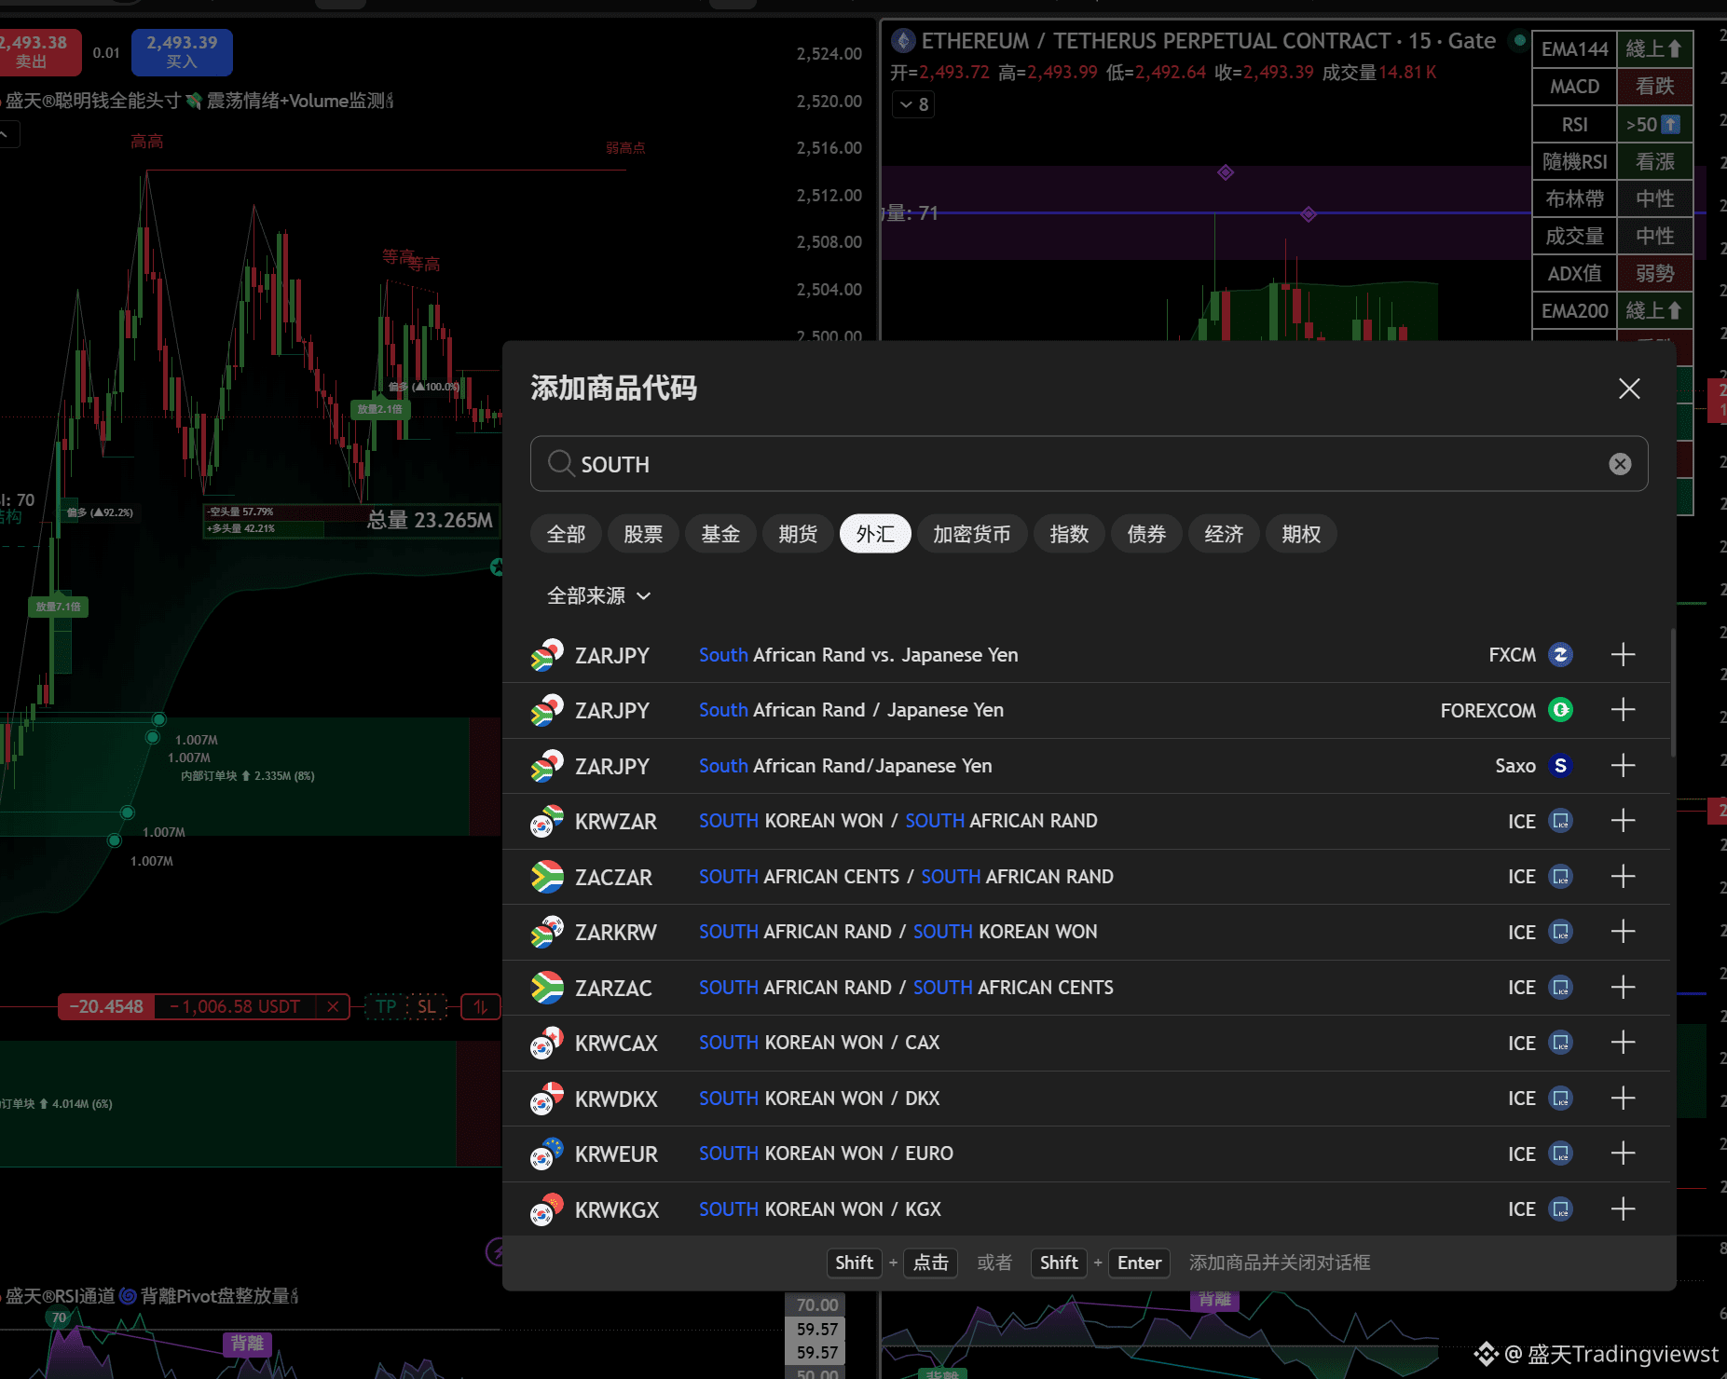Select the KRWCAX symbol row
This screenshot has height=1379, width=1727.
tap(1086, 1043)
